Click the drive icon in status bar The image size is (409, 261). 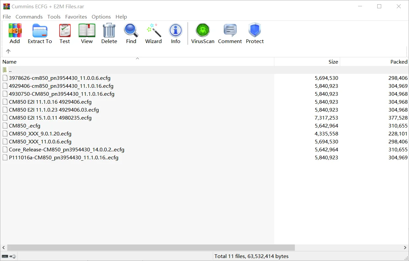[x=5, y=256]
